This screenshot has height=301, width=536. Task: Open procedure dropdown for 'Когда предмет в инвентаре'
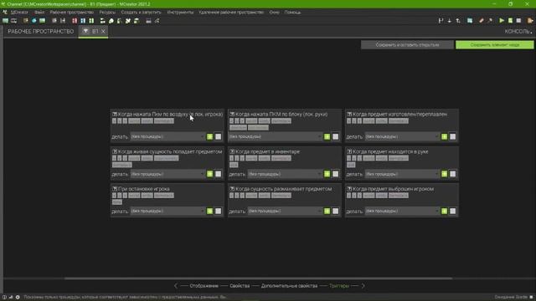point(285,174)
